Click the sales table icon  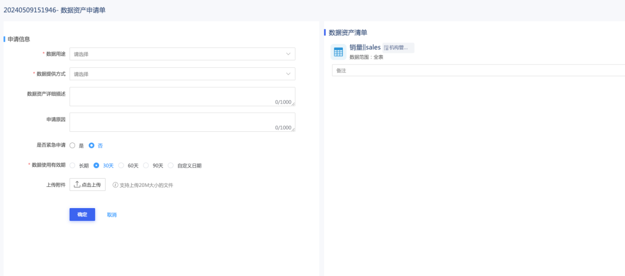338,52
